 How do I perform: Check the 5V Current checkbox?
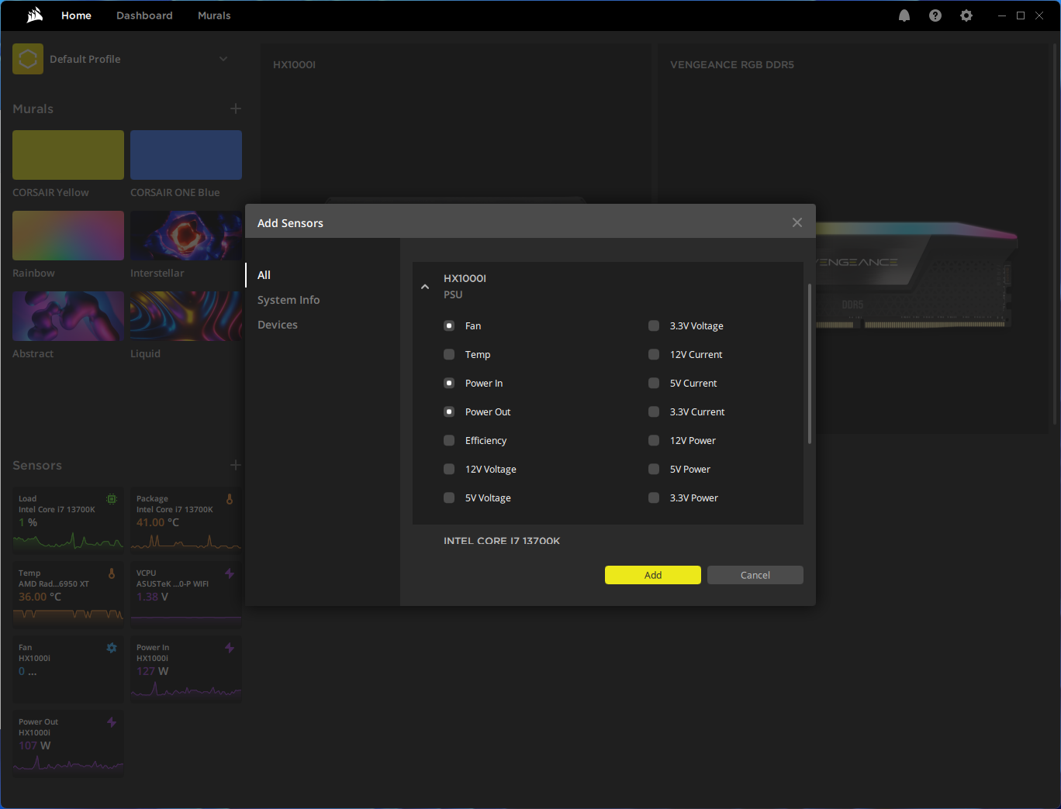[x=654, y=383]
